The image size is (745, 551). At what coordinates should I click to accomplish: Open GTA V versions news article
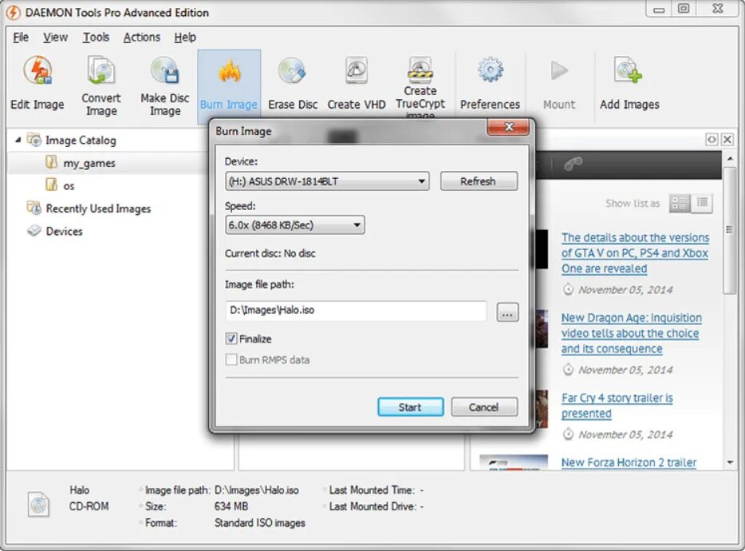point(635,253)
